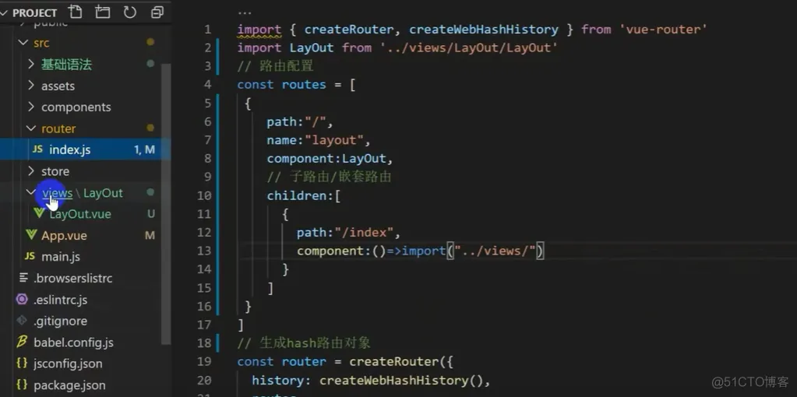Viewport: 797px width, 397px height.
Task: Open .eslintrc.js file
Action: [x=61, y=300]
